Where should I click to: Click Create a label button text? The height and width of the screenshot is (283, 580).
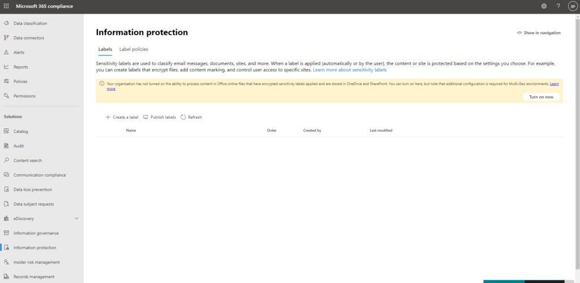pos(125,117)
